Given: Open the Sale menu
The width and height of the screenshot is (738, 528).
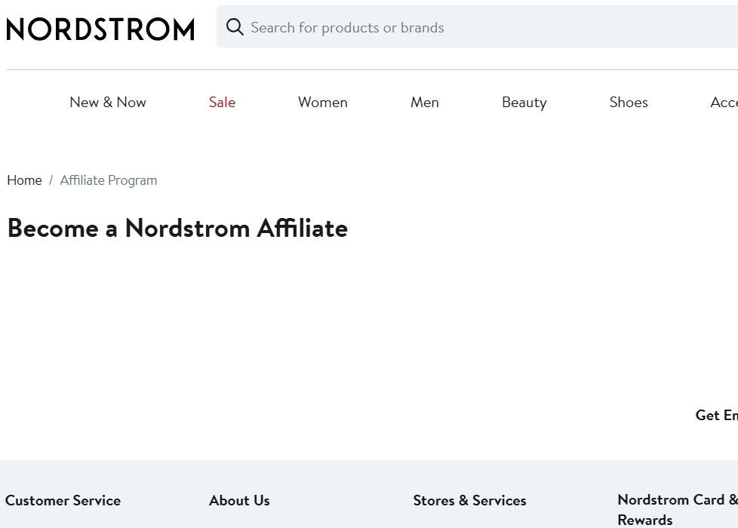Looking at the screenshot, I should [222, 102].
